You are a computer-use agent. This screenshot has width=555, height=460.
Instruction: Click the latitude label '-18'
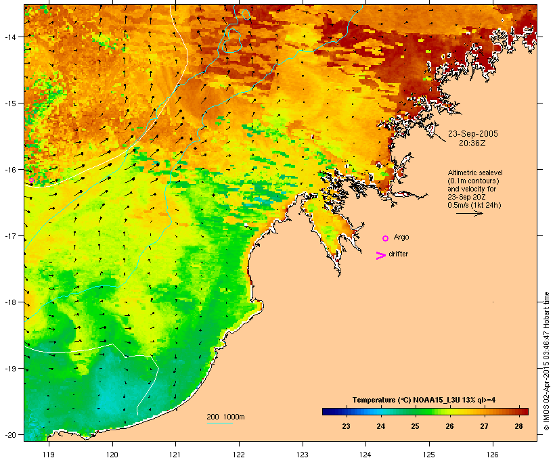click(x=10, y=302)
